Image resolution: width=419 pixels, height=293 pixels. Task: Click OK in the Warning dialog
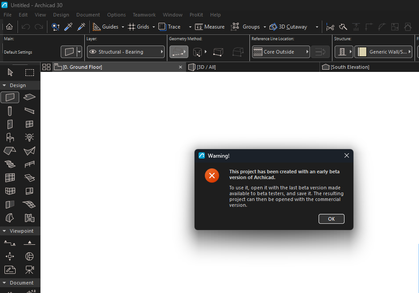pos(332,219)
